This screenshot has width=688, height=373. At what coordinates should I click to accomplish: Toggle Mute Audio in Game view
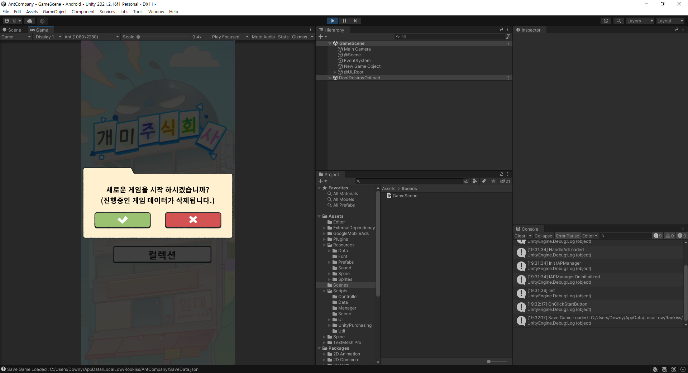click(263, 37)
